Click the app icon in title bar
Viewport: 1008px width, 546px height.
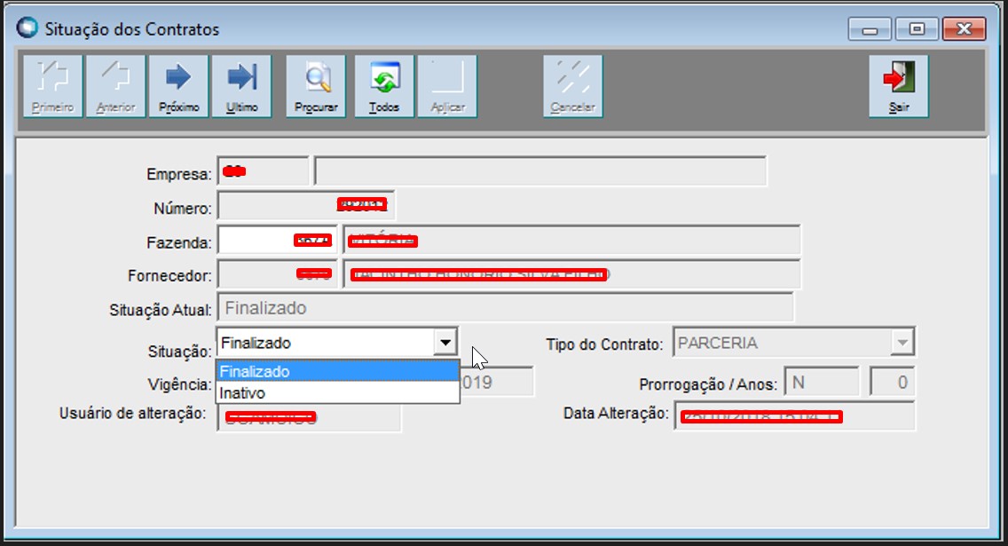click(27, 28)
